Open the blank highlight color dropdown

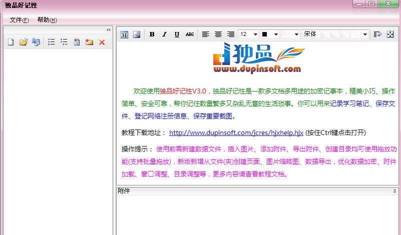pos(296,34)
